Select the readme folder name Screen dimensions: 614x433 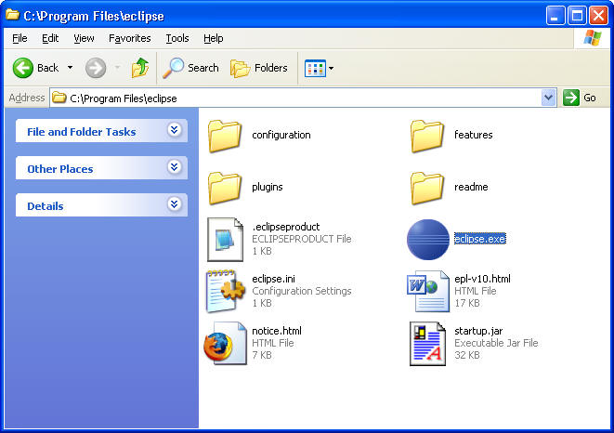(x=471, y=187)
